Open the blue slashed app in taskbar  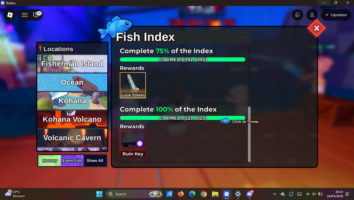(x=169, y=194)
